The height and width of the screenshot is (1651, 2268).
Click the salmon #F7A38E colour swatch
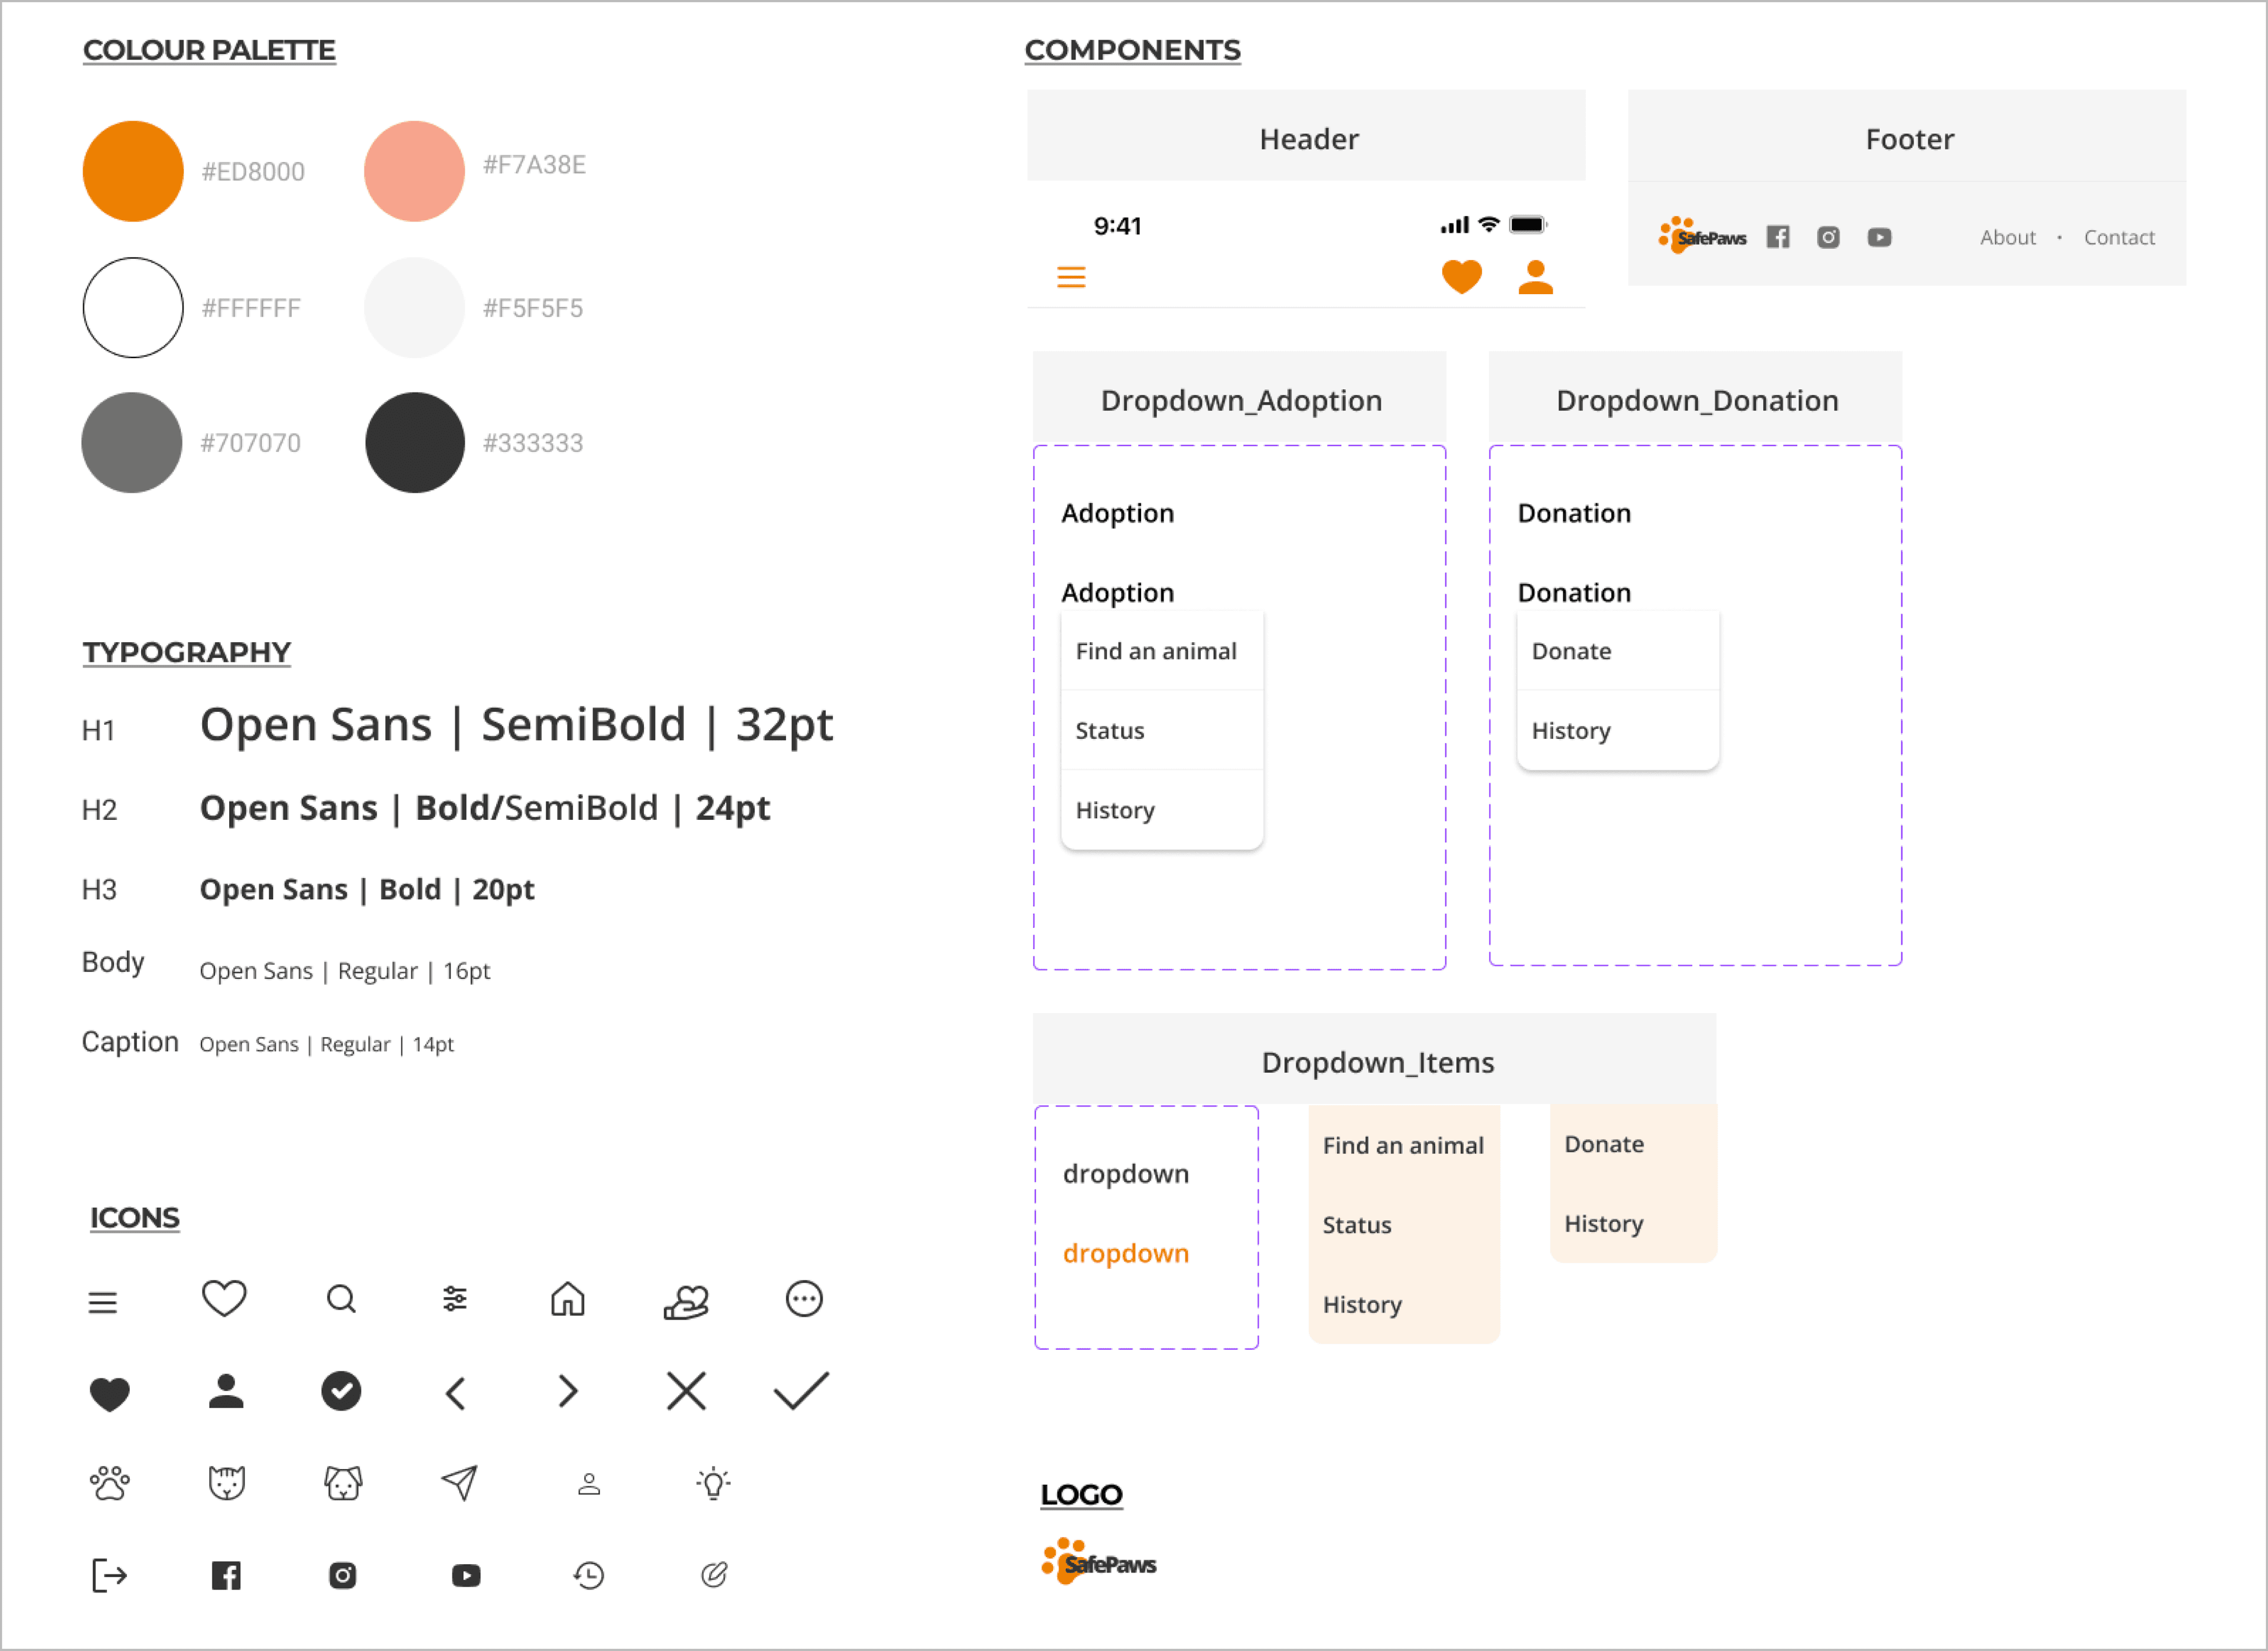[414, 171]
